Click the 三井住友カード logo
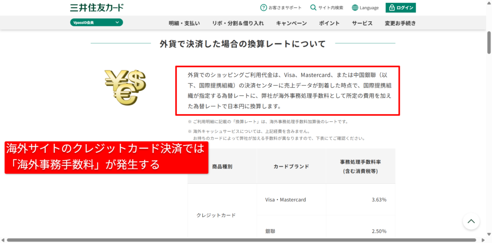This screenshot has height=243, width=492. pos(97,7)
